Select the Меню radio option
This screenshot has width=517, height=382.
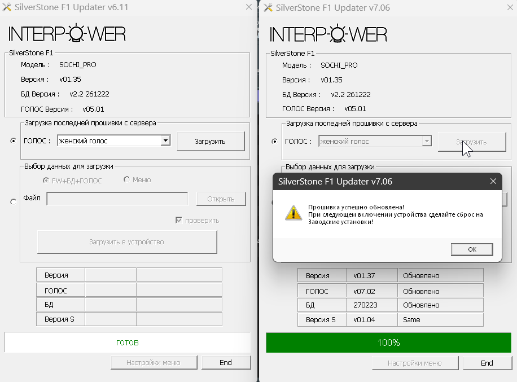(126, 180)
